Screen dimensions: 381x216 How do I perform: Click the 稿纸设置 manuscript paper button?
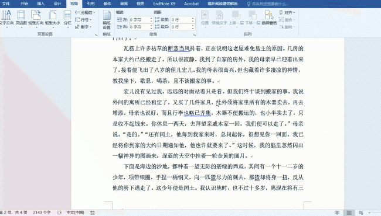107,19
